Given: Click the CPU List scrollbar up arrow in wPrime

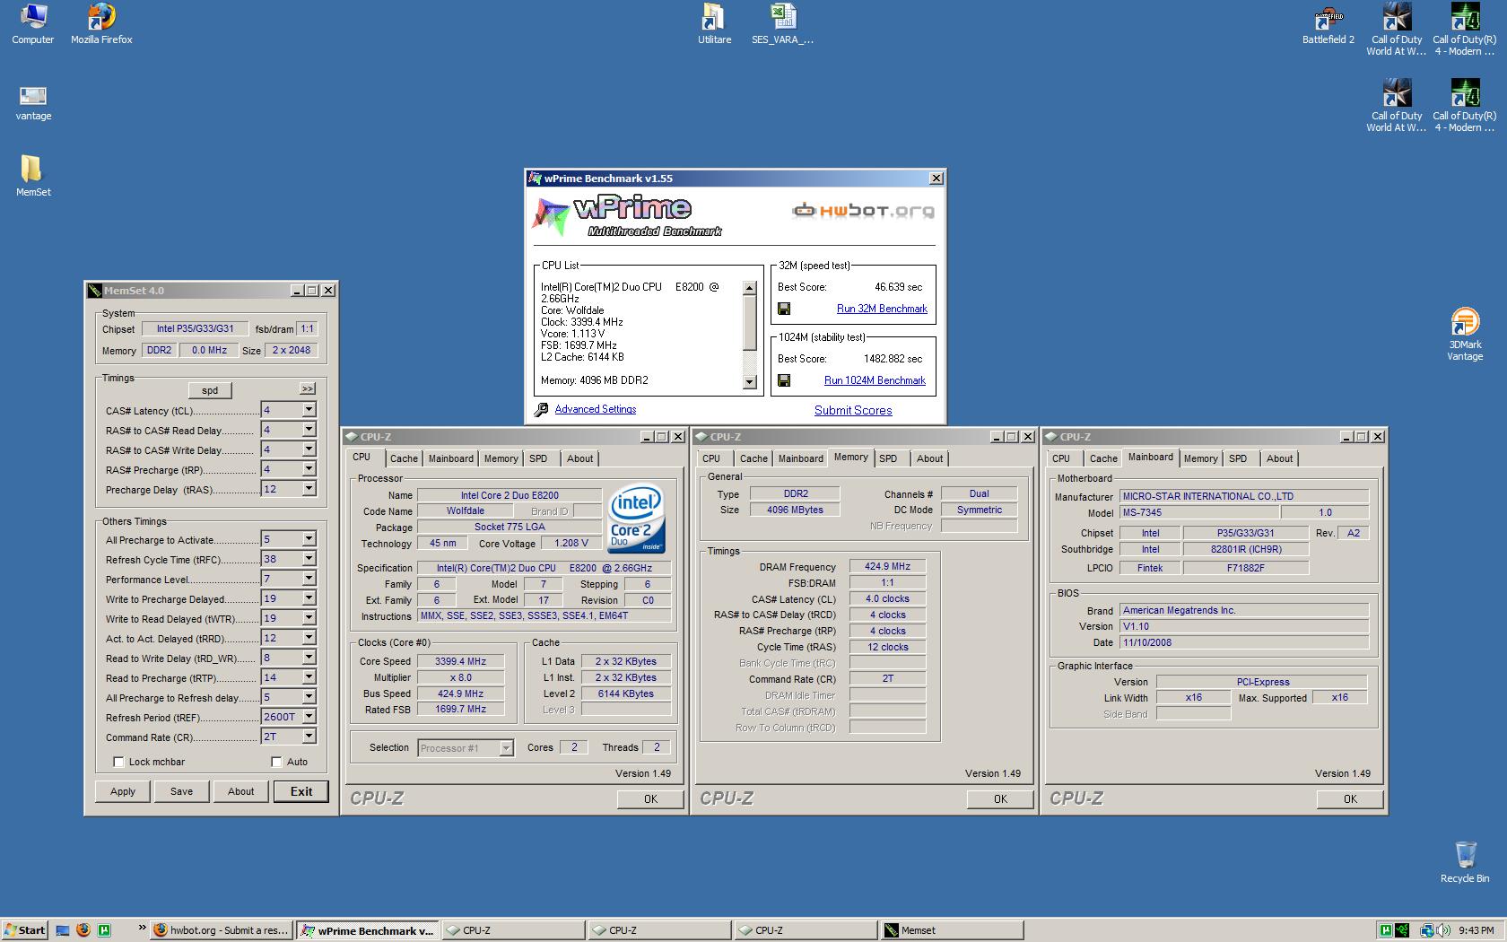Looking at the screenshot, I should click(750, 287).
